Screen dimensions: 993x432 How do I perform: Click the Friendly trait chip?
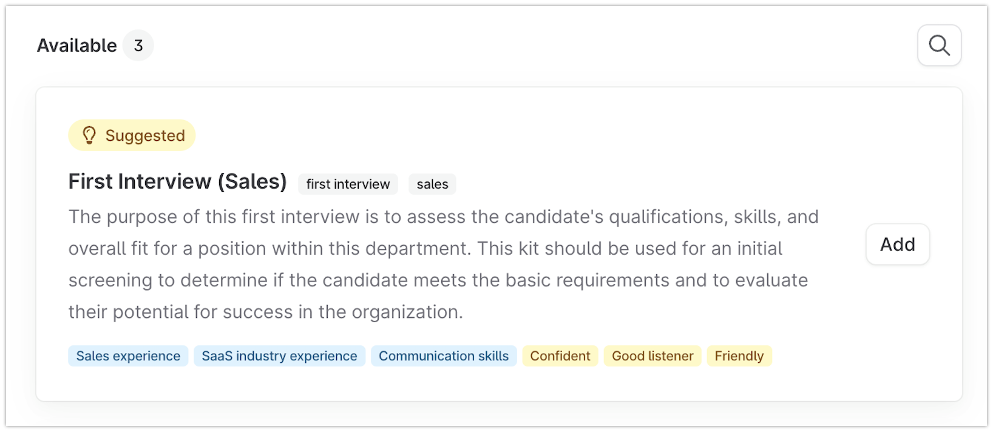[x=739, y=356]
